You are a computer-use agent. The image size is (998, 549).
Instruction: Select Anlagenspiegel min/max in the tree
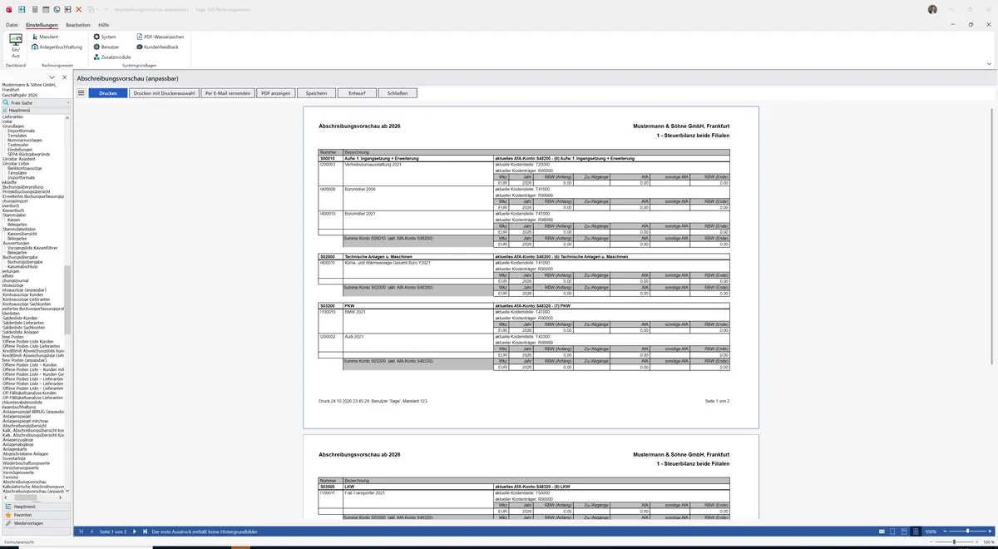[x=27, y=421]
